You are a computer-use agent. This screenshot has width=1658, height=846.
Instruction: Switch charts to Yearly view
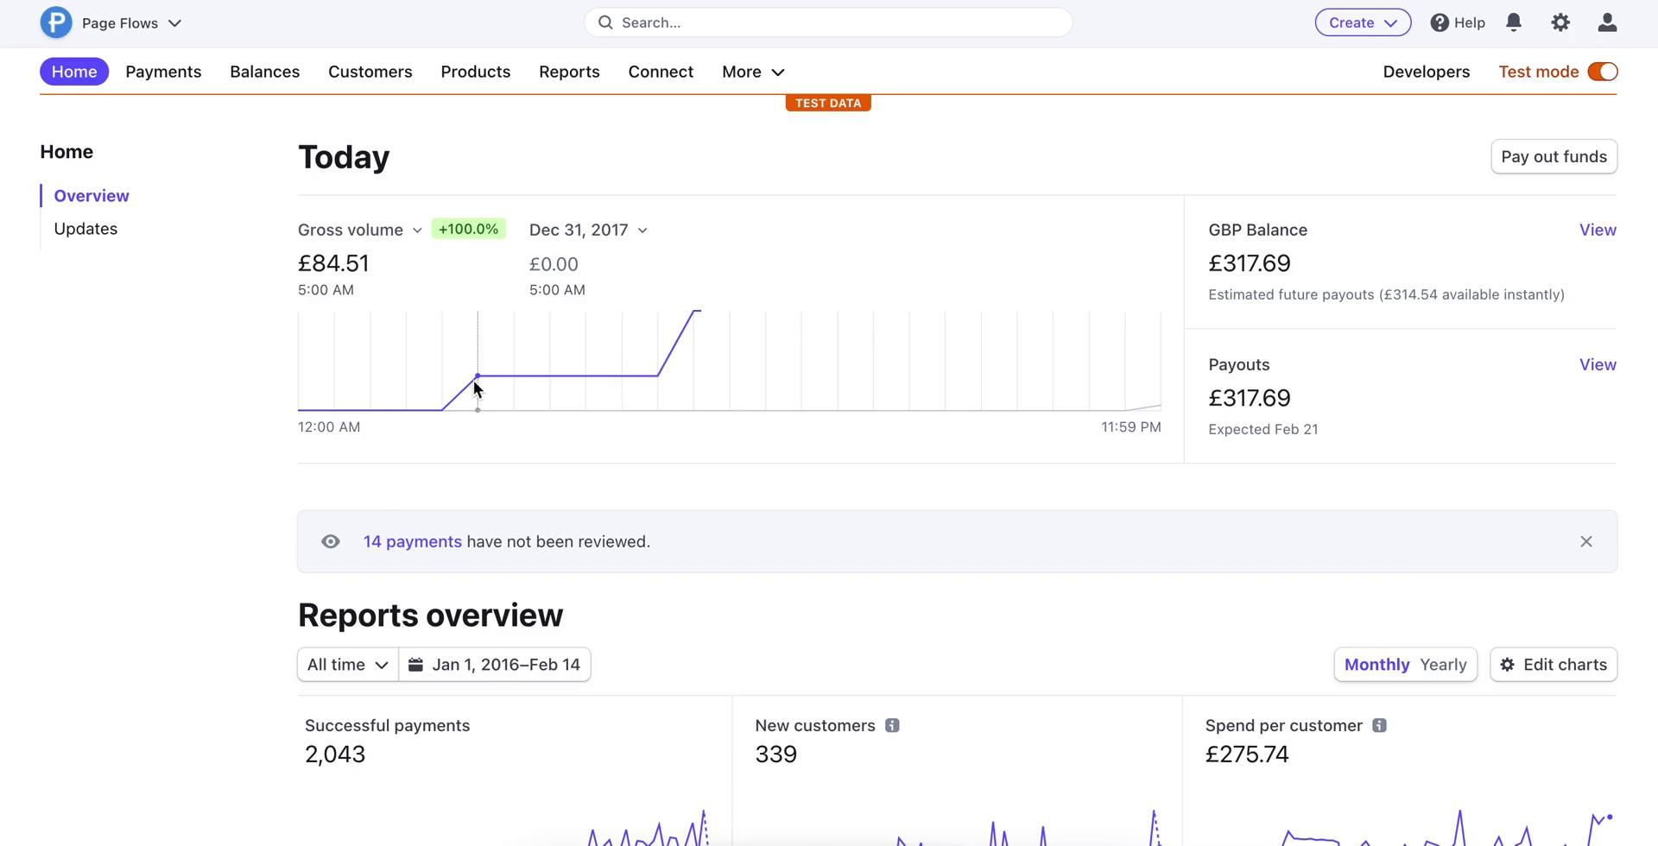pos(1443,665)
